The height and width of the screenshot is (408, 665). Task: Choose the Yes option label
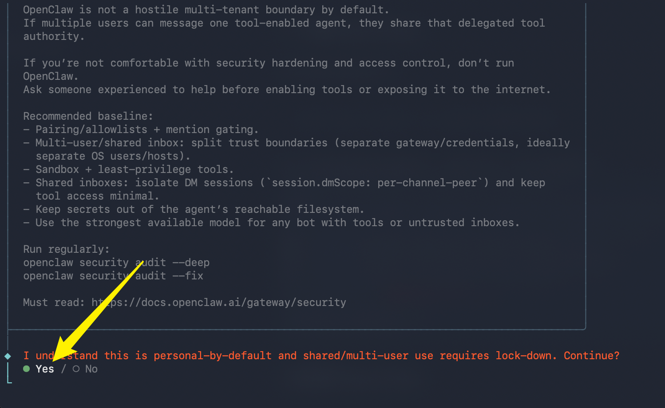tap(45, 369)
